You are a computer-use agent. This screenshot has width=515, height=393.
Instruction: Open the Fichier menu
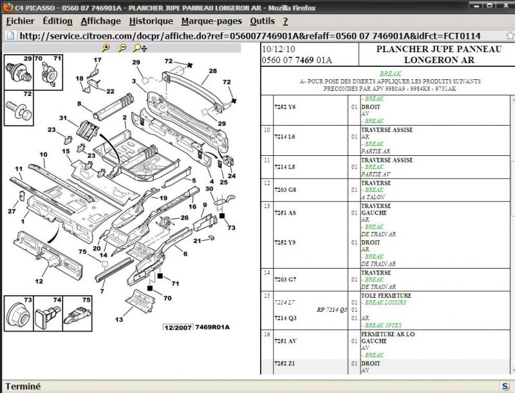tap(20, 21)
